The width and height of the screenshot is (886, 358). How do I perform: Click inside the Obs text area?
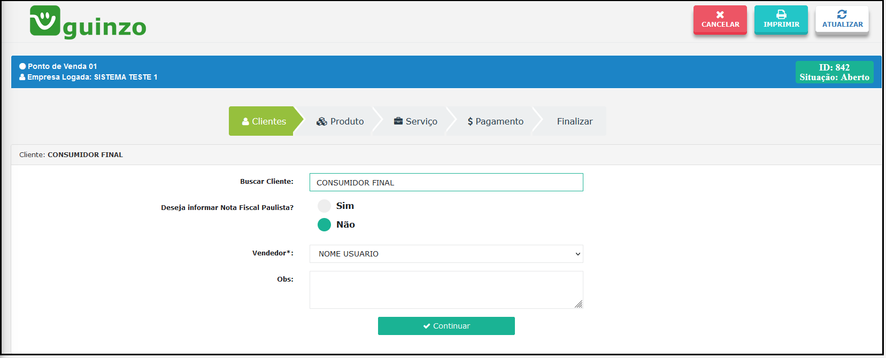tap(445, 290)
